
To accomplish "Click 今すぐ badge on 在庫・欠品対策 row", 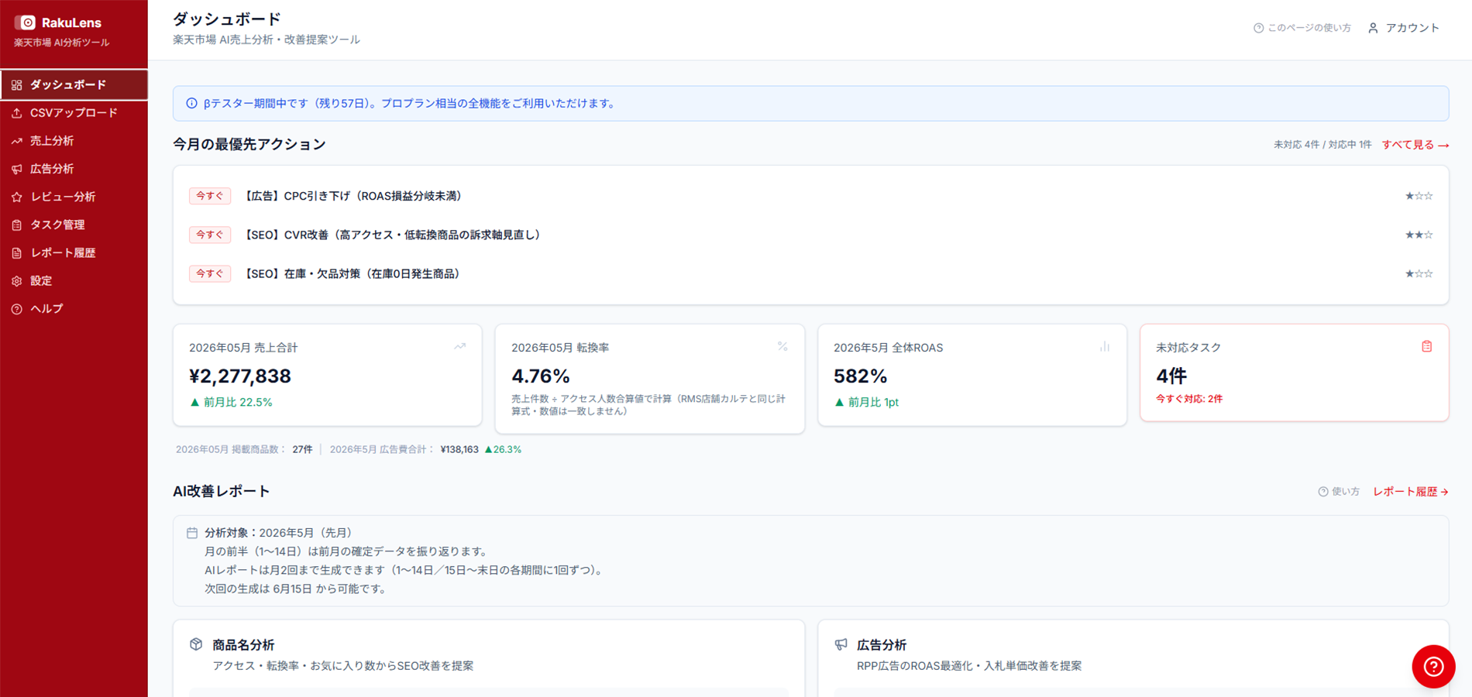I will (210, 273).
